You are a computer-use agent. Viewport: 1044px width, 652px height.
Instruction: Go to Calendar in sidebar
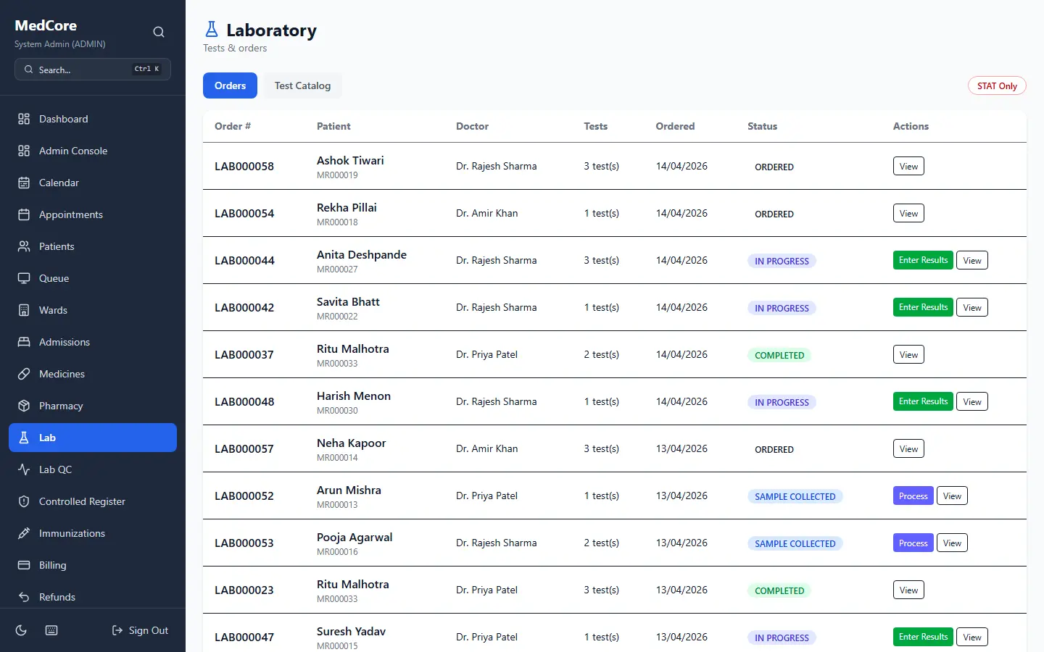coord(93,183)
